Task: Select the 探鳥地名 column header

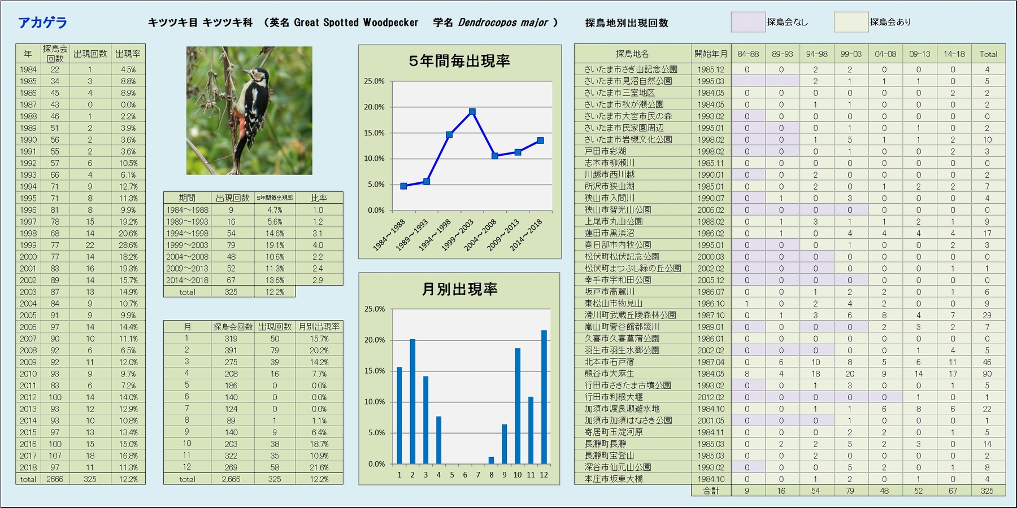Action: pos(632,54)
